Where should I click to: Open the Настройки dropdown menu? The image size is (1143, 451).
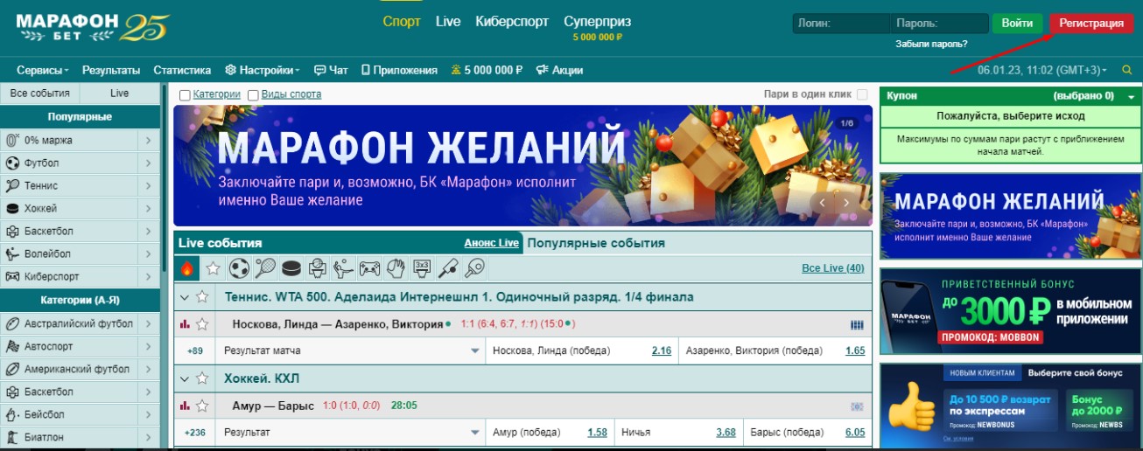(x=263, y=70)
